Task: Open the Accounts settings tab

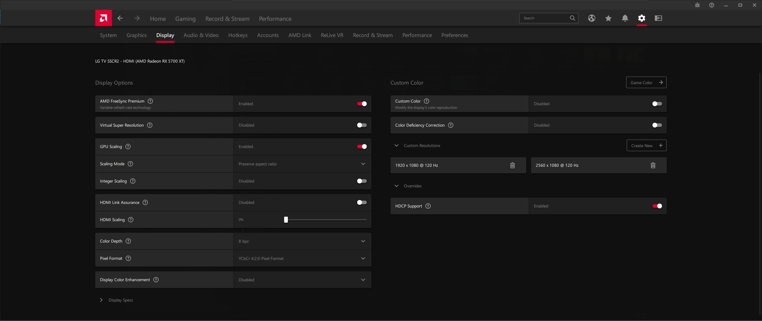Action: coord(268,35)
